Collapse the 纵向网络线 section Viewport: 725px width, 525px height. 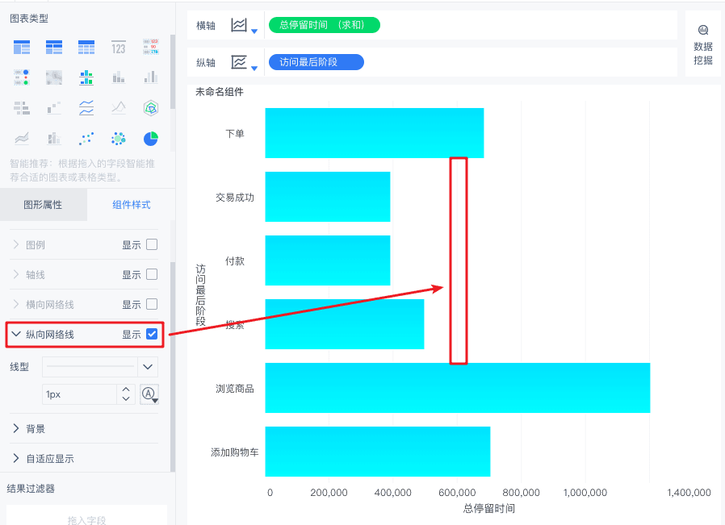click(16, 334)
